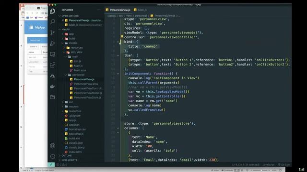
Task: Click the personnel breadcrumb segment
Action: pyautogui.click(x=141, y=16)
